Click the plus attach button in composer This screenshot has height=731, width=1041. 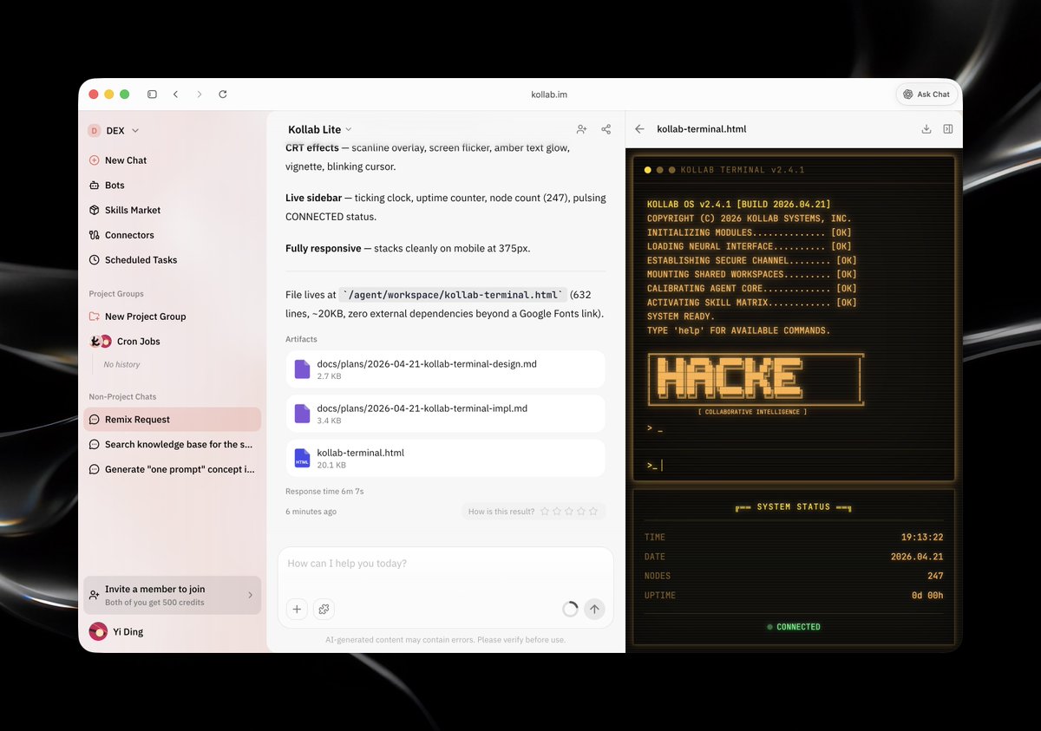[x=297, y=610]
